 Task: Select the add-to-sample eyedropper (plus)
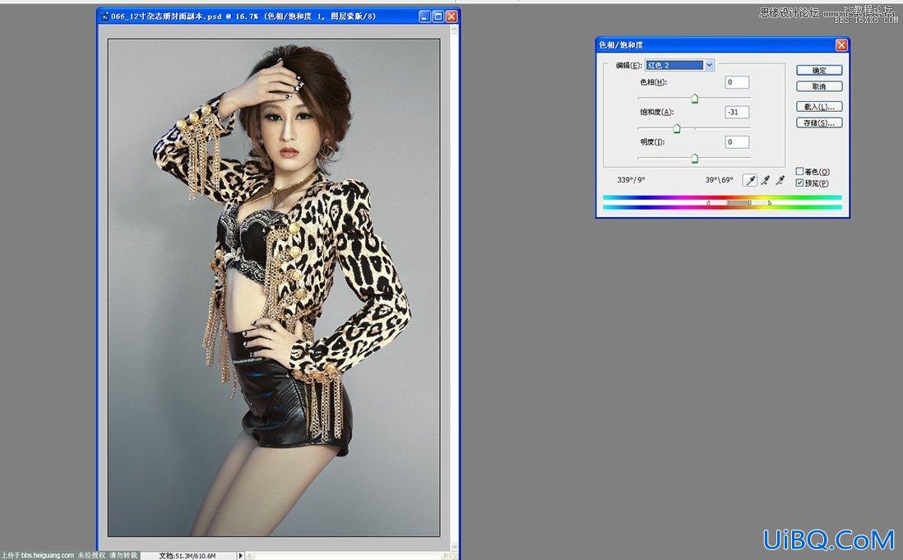pyautogui.click(x=765, y=180)
